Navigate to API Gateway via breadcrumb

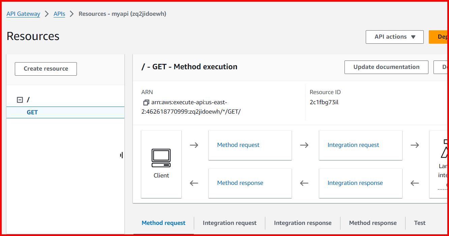pyautogui.click(x=23, y=14)
